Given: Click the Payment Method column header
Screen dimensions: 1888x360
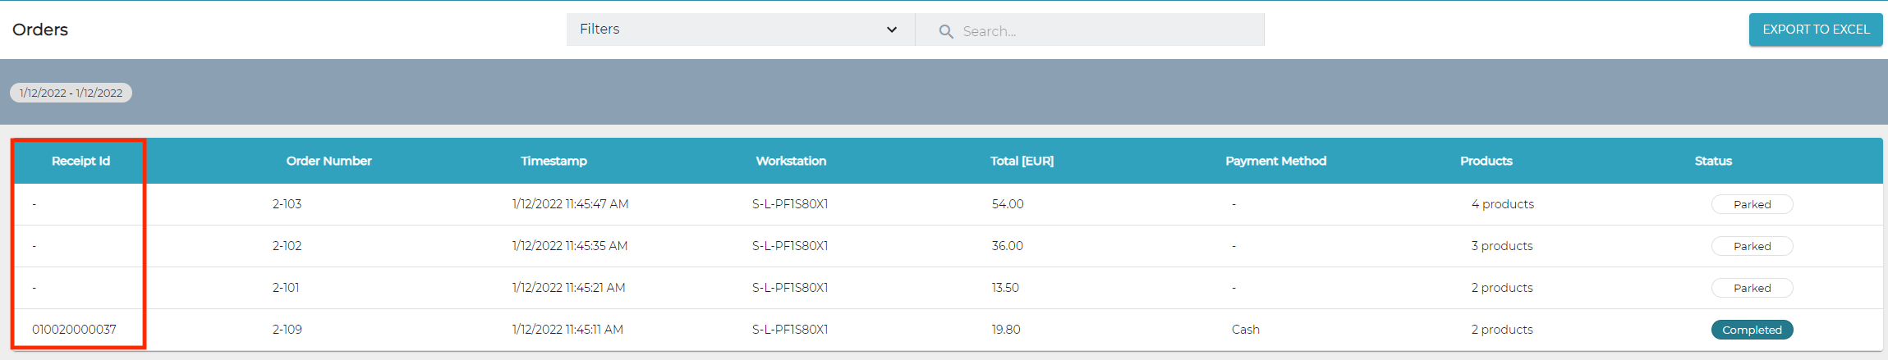Looking at the screenshot, I should tap(1275, 161).
